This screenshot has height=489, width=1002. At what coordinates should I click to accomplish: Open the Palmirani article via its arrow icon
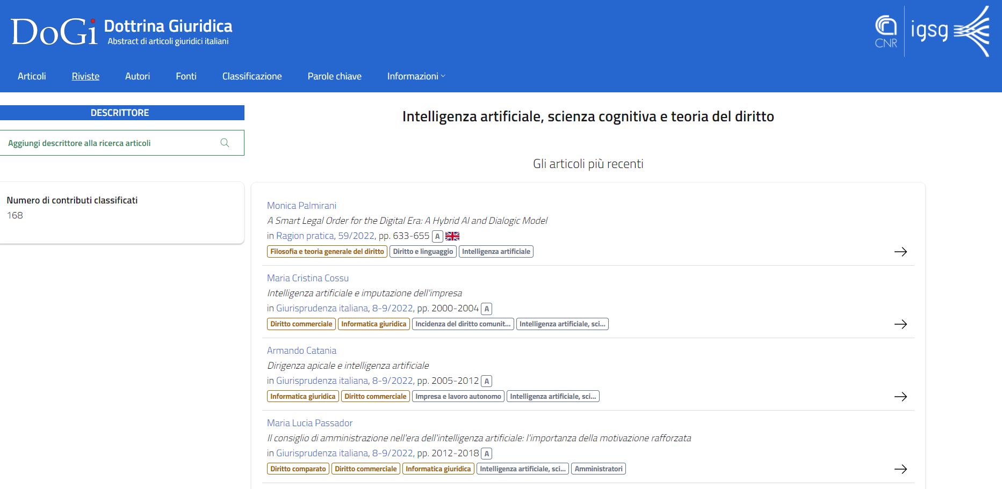[902, 251]
